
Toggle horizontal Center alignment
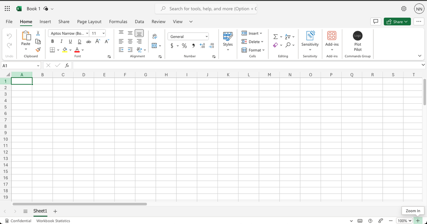click(130, 41)
